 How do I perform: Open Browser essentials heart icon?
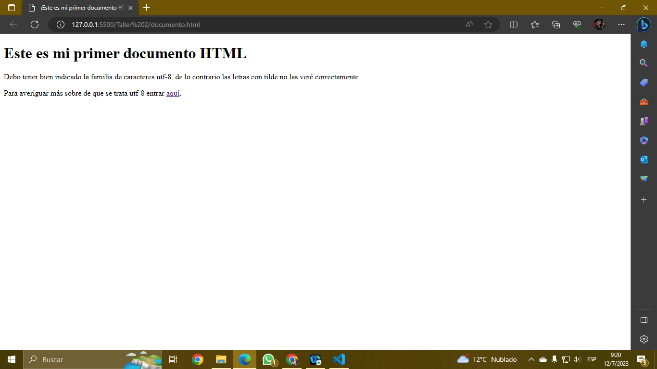577,25
